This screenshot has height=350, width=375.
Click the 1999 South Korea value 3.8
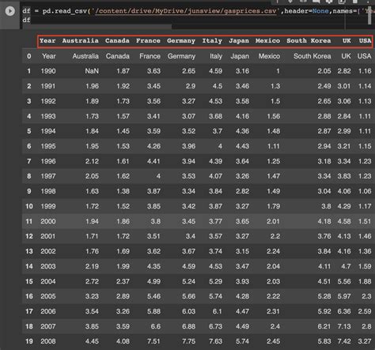pos(326,206)
